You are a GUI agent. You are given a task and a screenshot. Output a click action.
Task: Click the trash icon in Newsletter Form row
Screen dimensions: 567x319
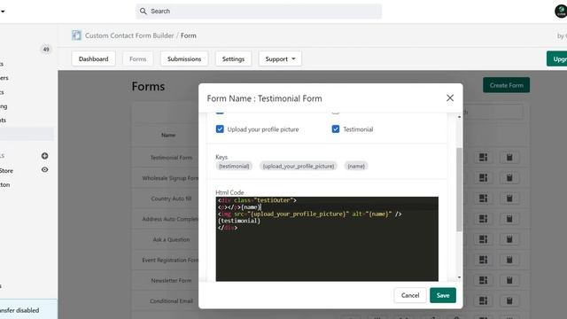pos(509,280)
